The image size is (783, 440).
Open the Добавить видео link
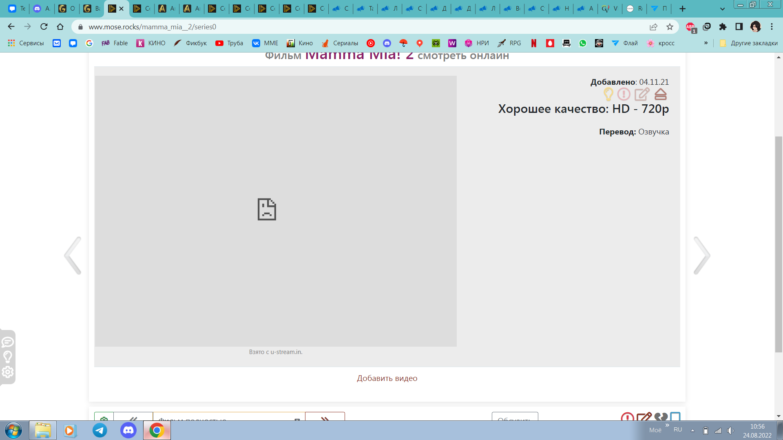click(387, 378)
